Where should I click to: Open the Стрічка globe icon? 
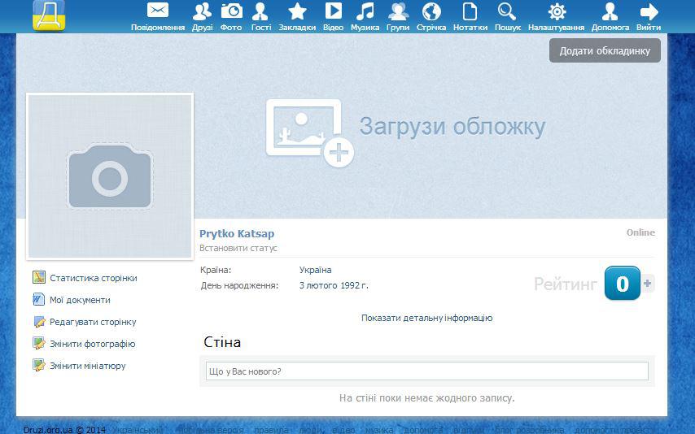[431, 11]
